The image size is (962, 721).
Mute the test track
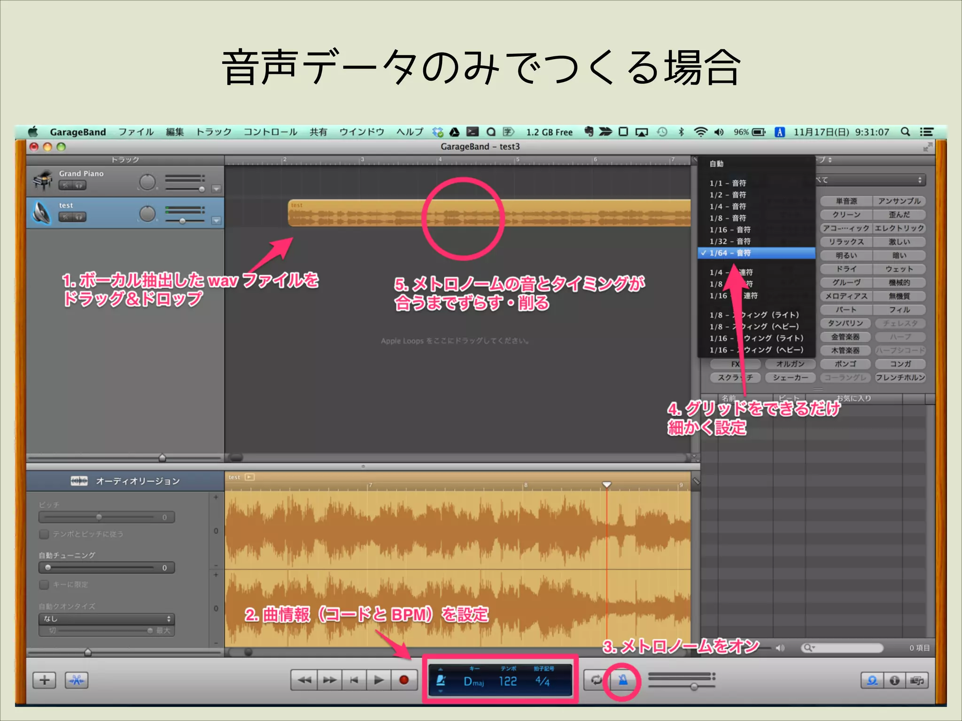click(x=66, y=217)
